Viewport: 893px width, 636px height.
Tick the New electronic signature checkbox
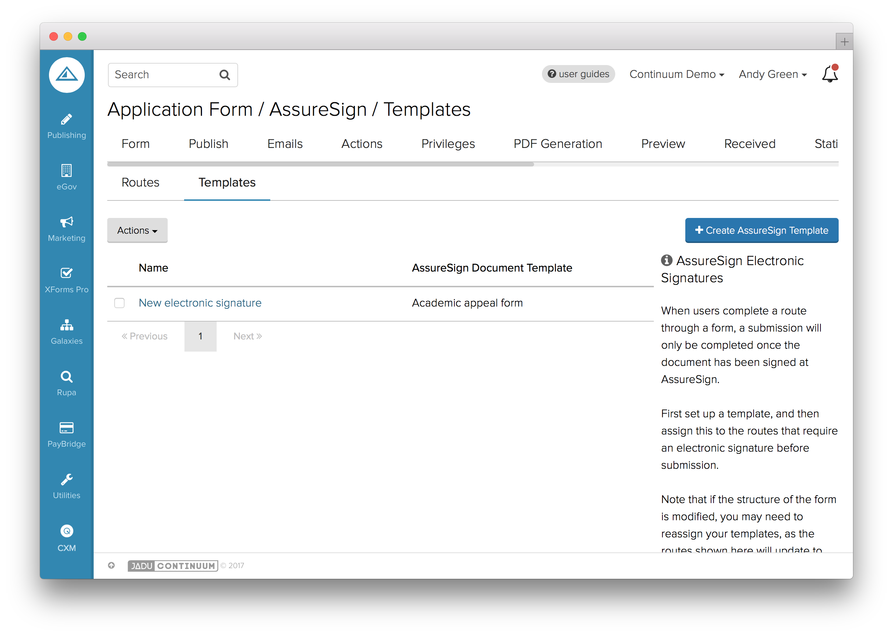(x=119, y=303)
